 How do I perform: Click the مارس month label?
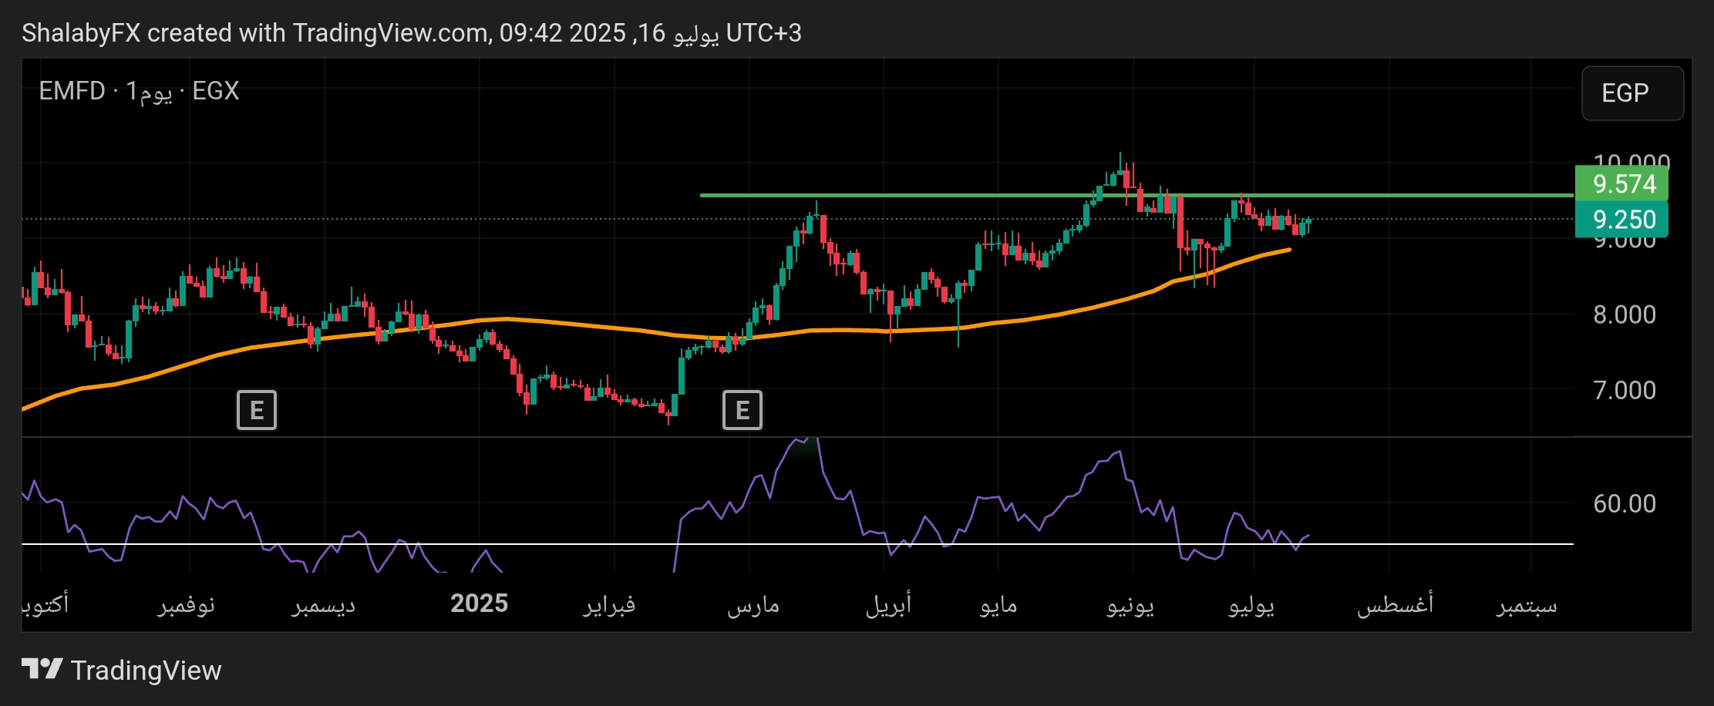tap(753, 605)
